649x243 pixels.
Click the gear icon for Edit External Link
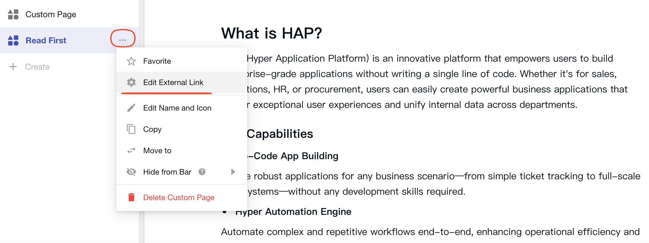[131, 82]
